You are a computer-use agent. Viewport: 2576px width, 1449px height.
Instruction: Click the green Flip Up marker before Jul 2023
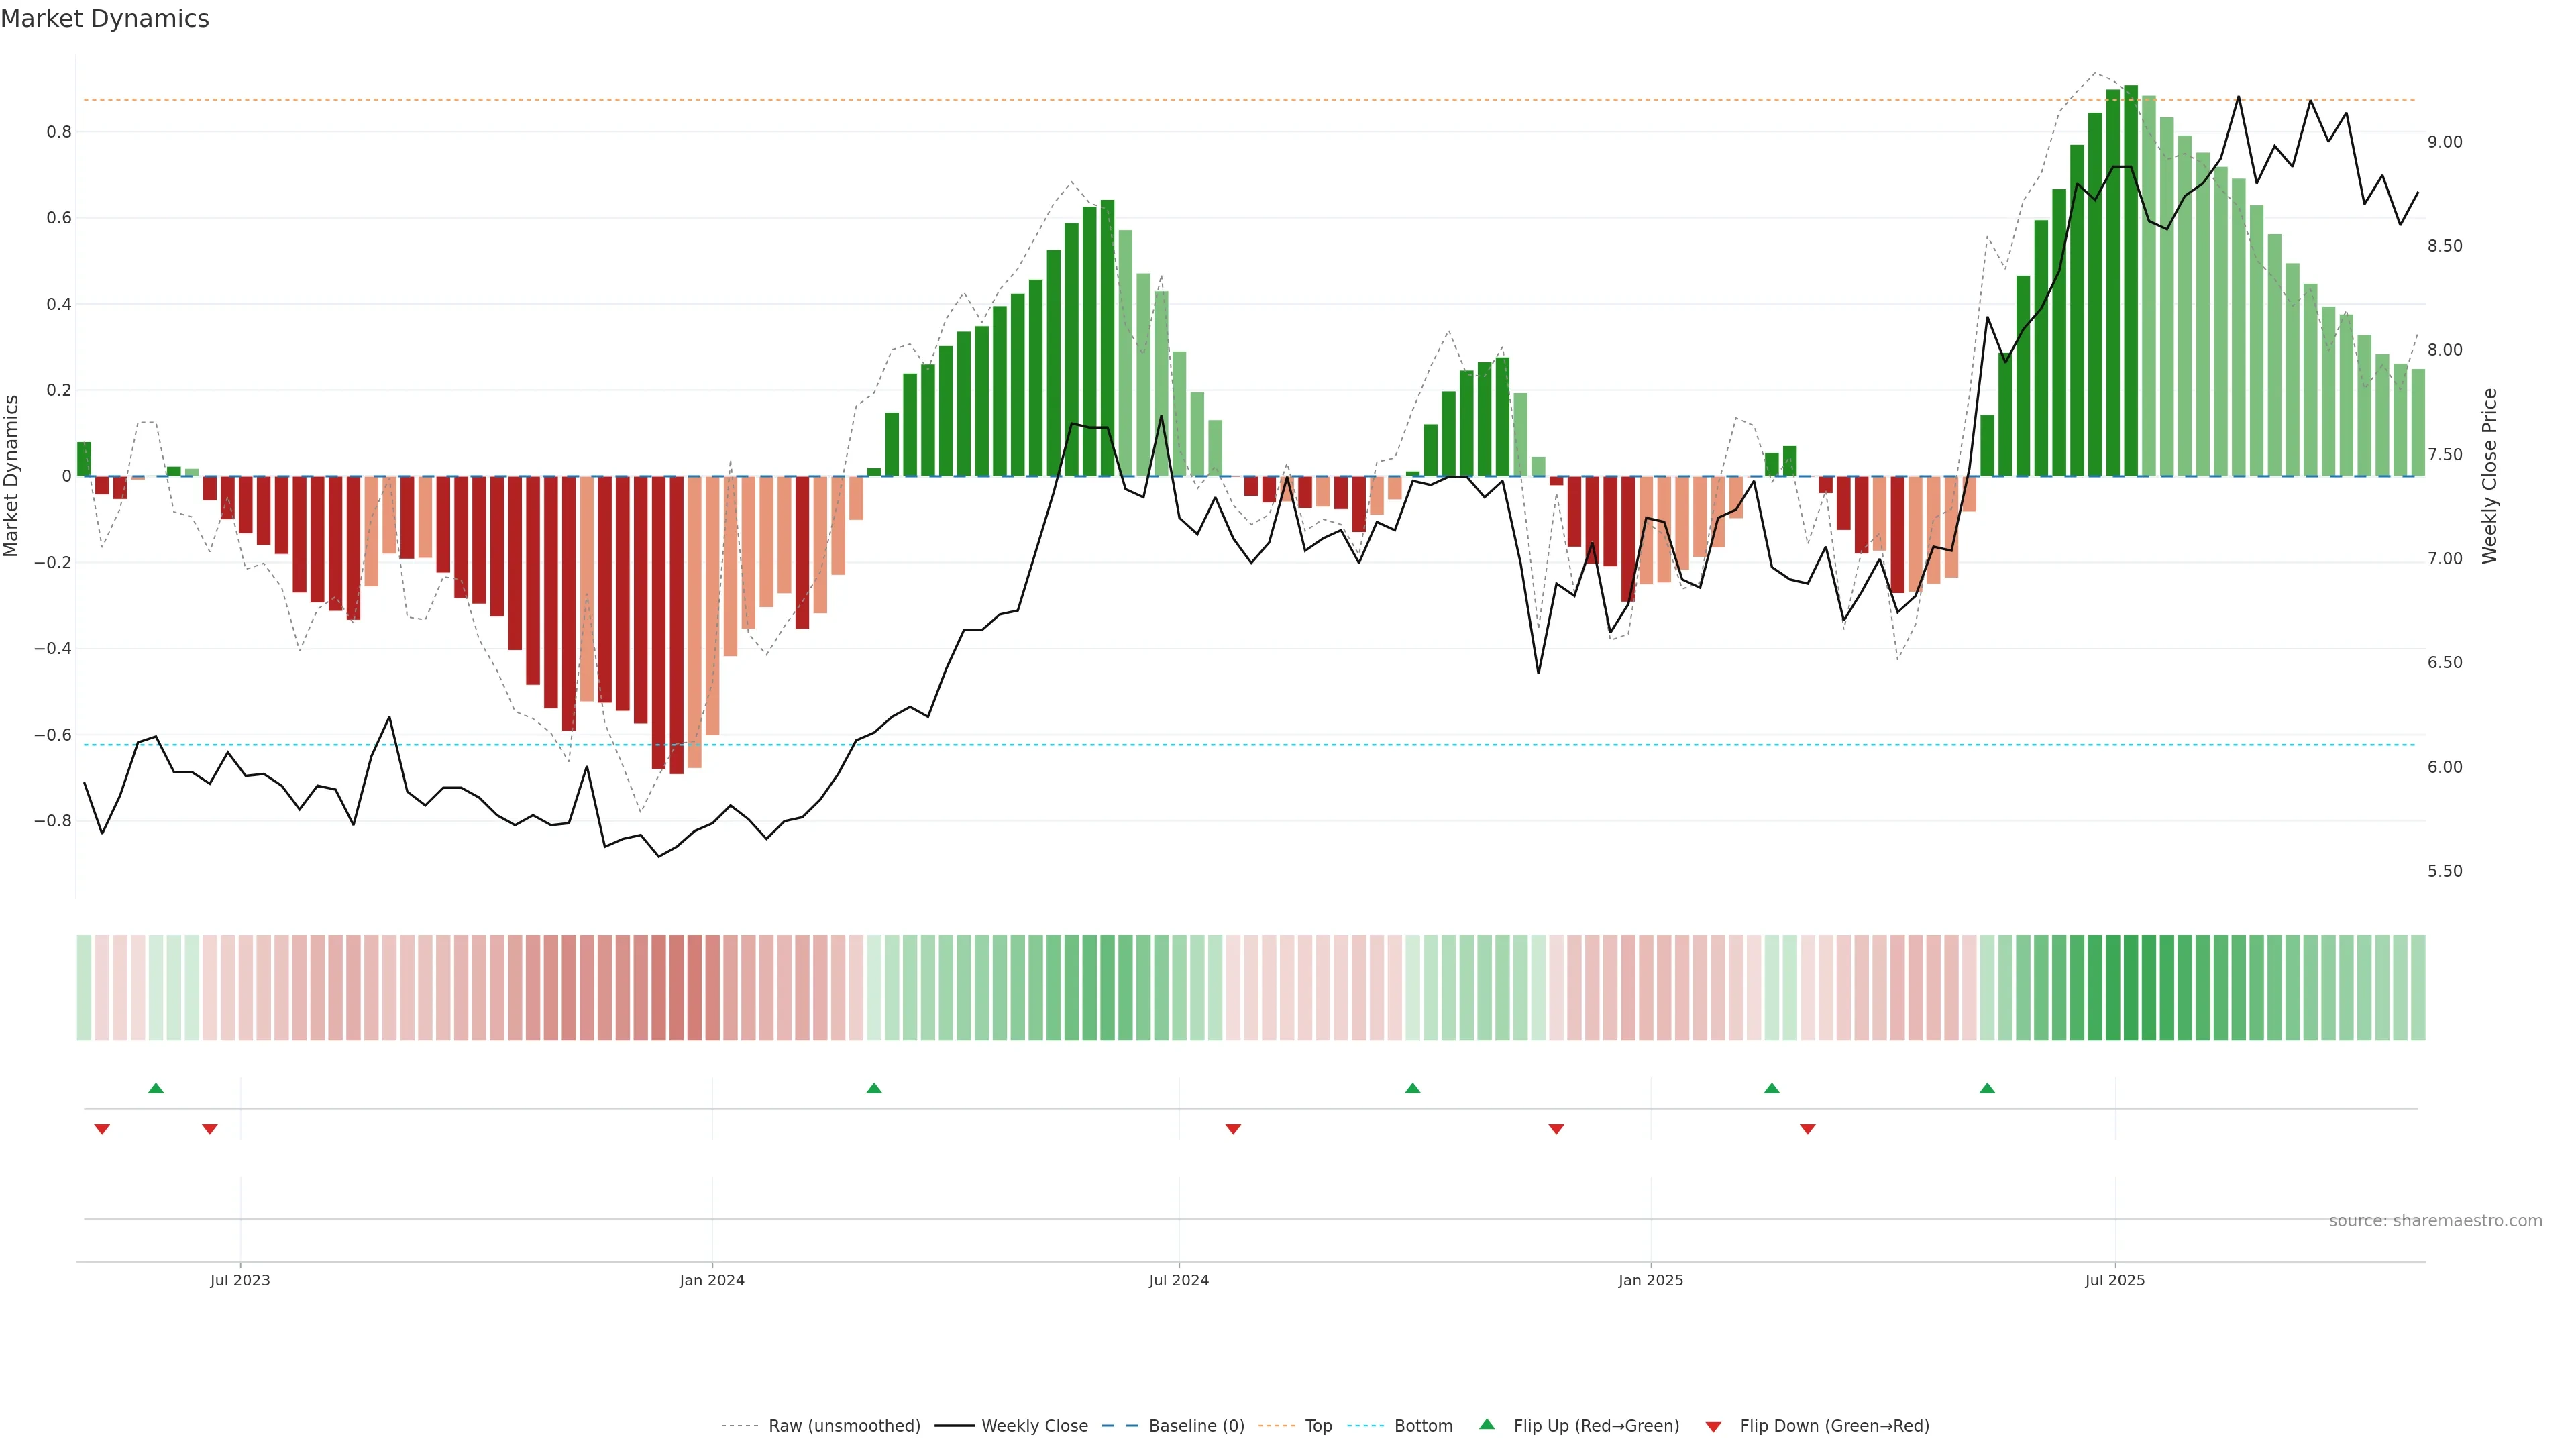click(x=156, y=1088)
